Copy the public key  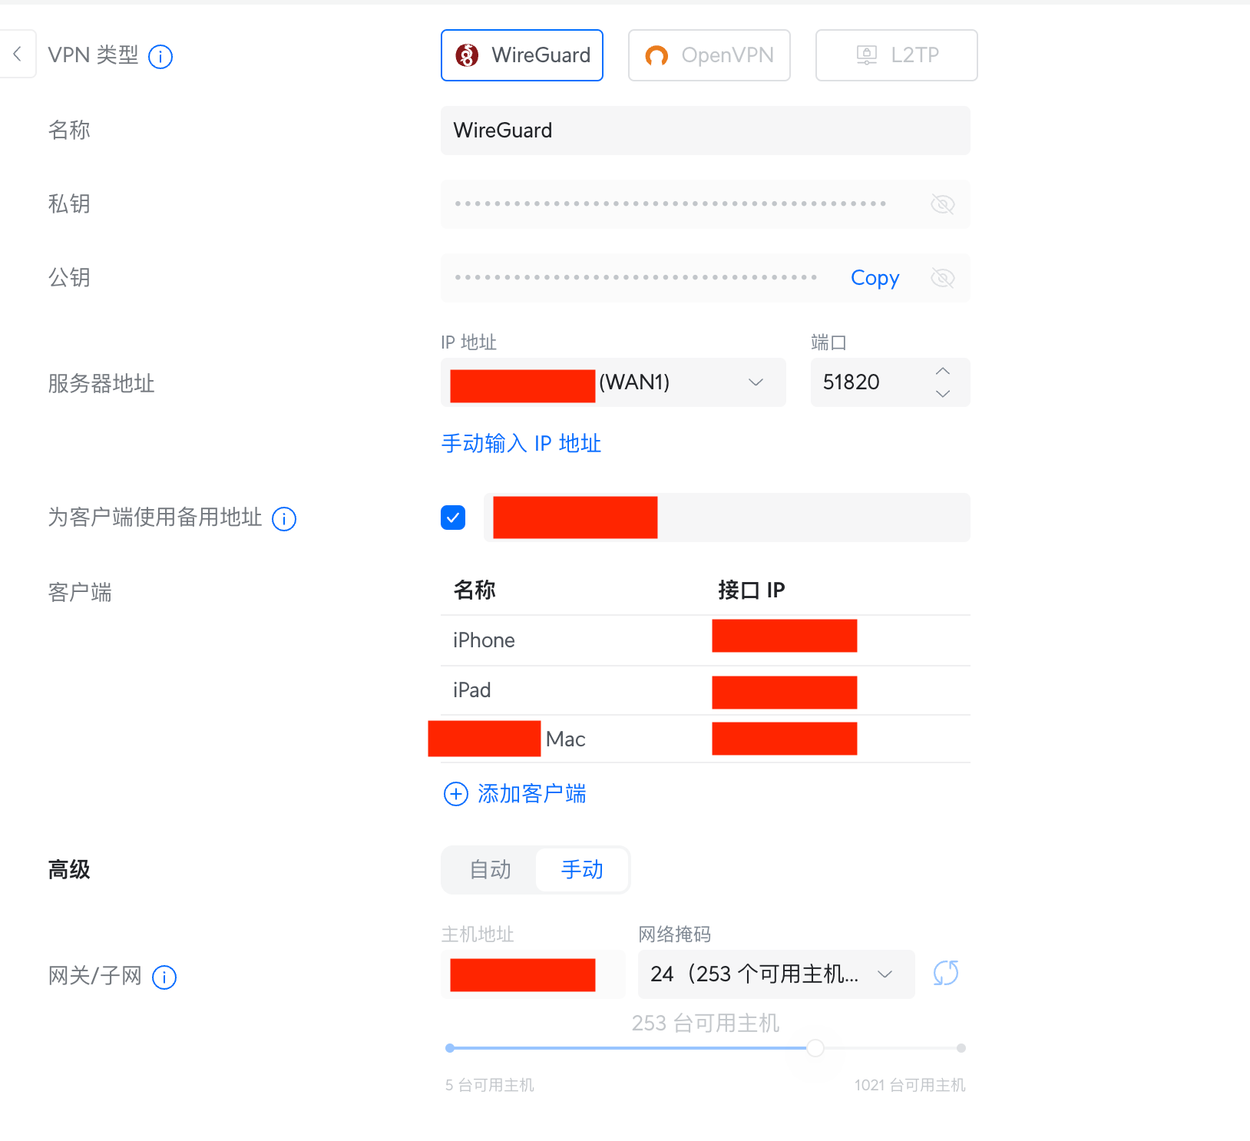coord(875,278)
